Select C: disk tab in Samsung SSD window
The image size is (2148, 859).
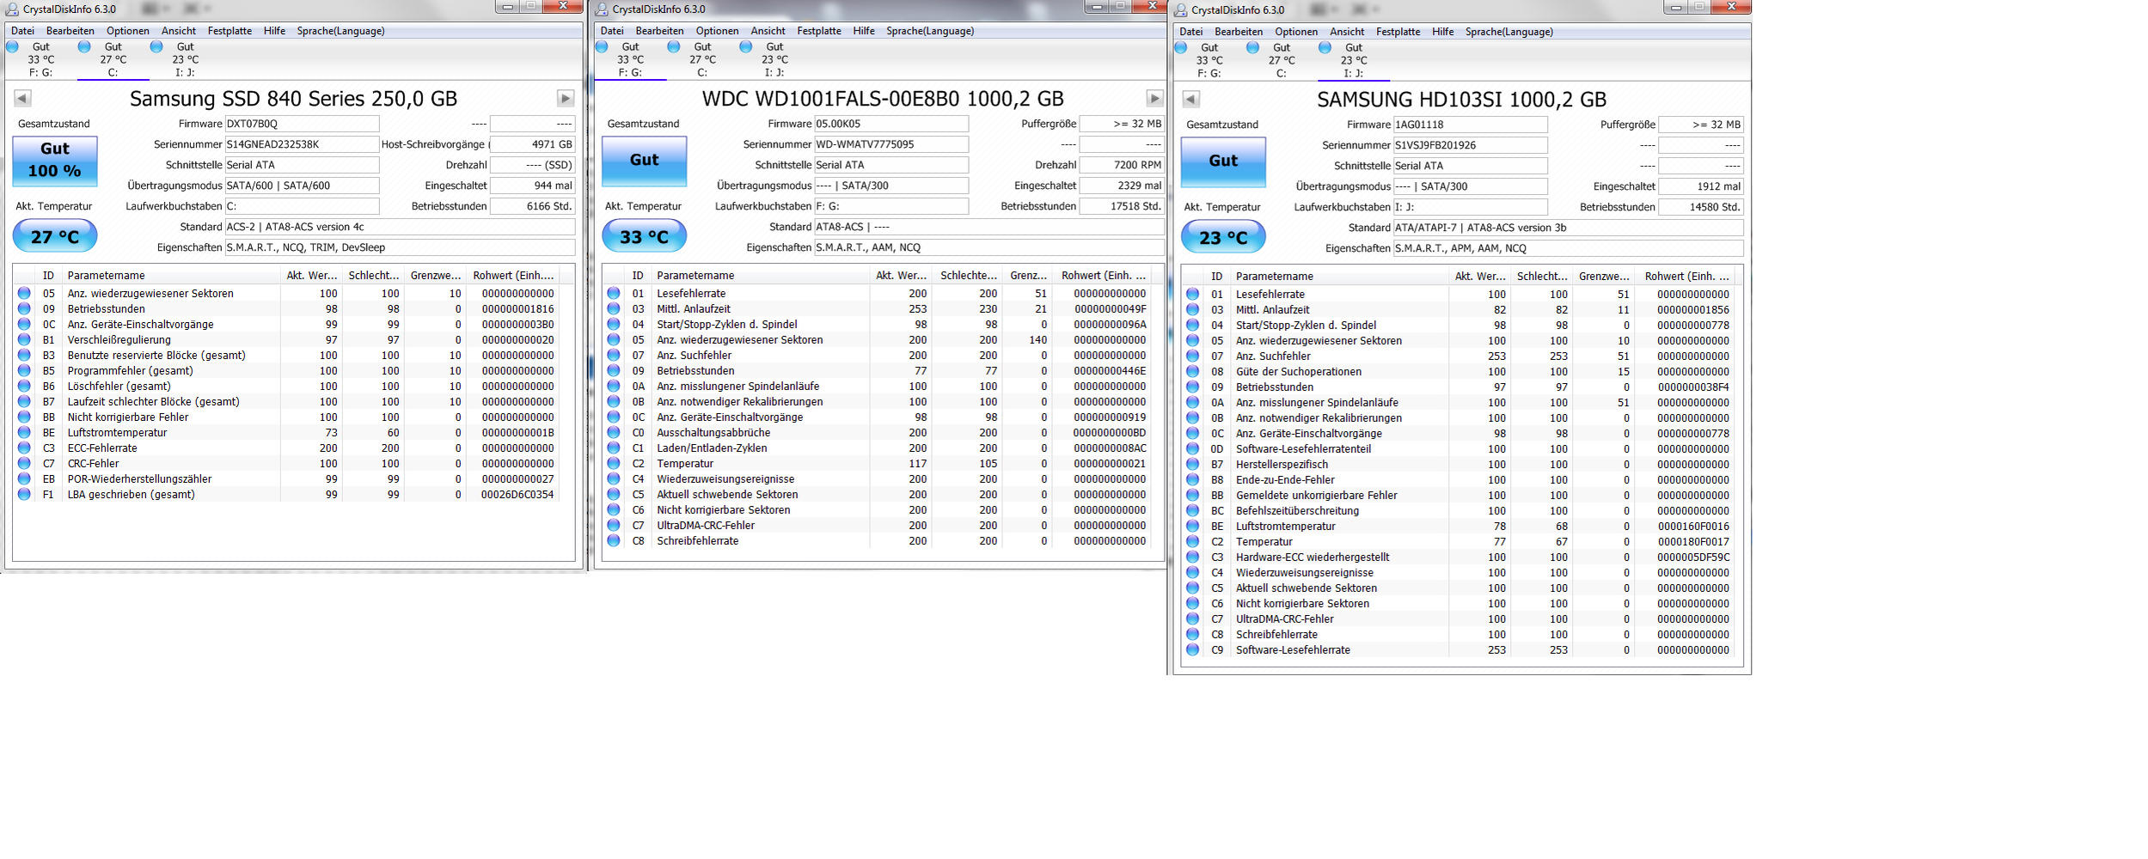113,59
